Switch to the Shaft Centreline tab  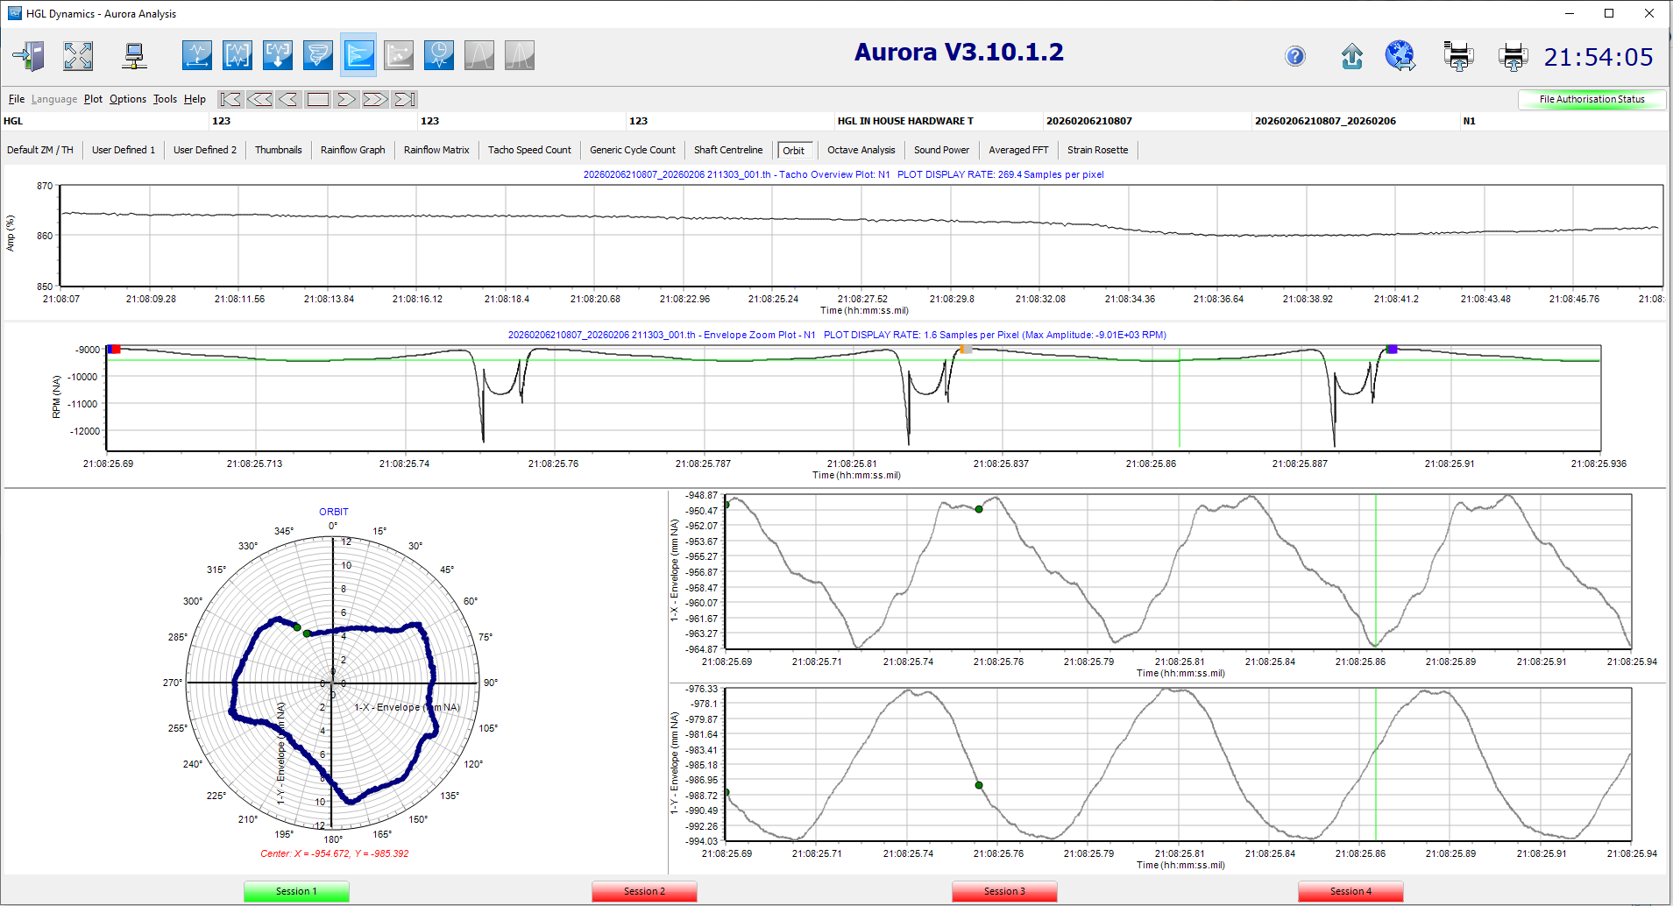(727, 150)
